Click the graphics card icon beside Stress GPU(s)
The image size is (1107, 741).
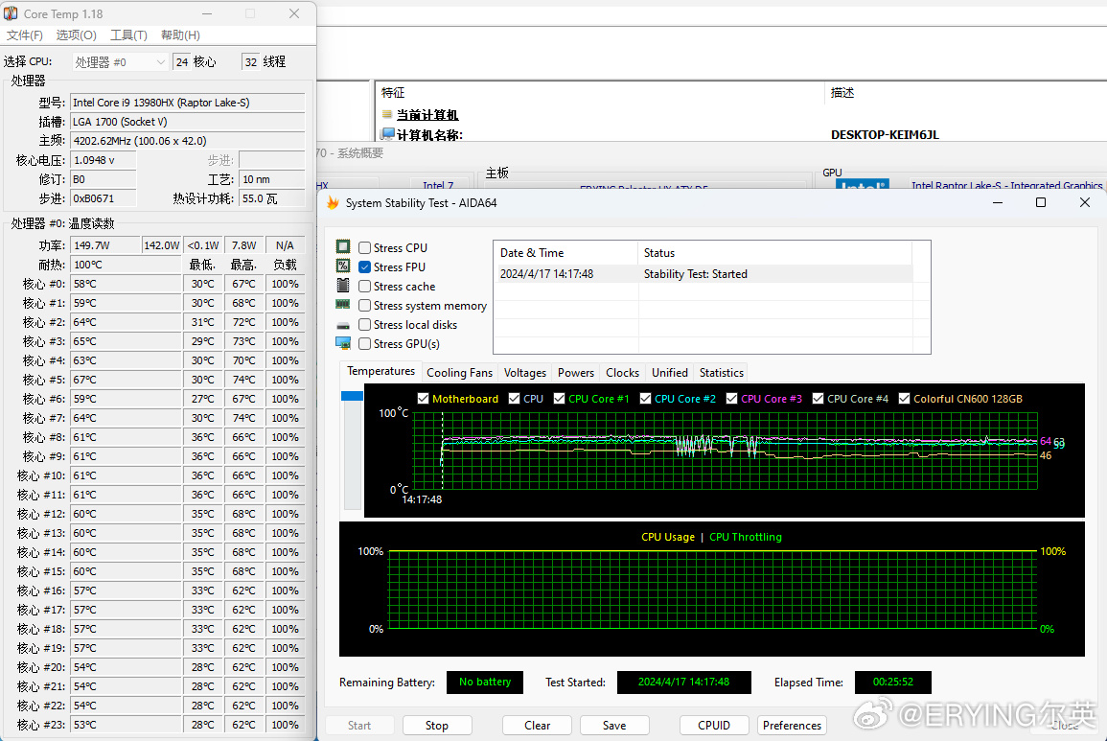click(x=343, y=343)
